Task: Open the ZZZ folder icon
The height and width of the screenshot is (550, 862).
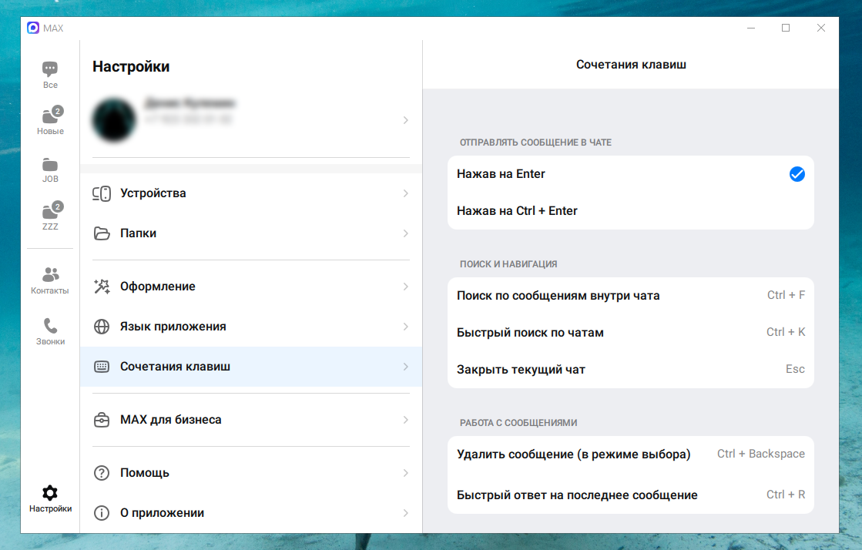Action: point(50,212)
